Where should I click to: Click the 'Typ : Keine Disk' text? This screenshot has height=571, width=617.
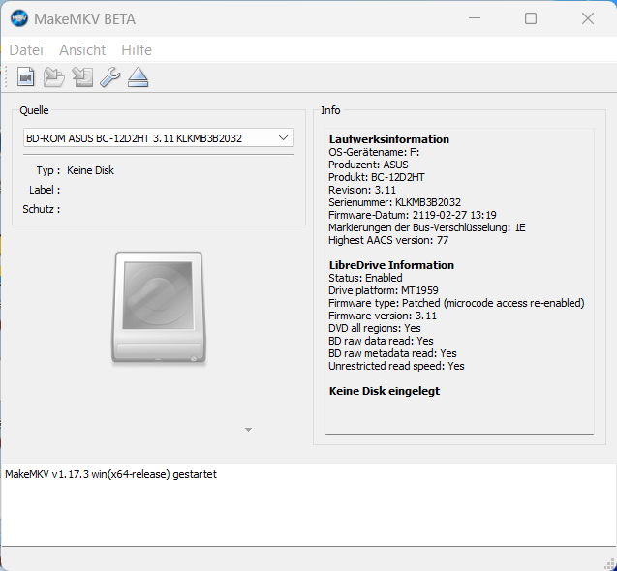[x=76, y=170]
